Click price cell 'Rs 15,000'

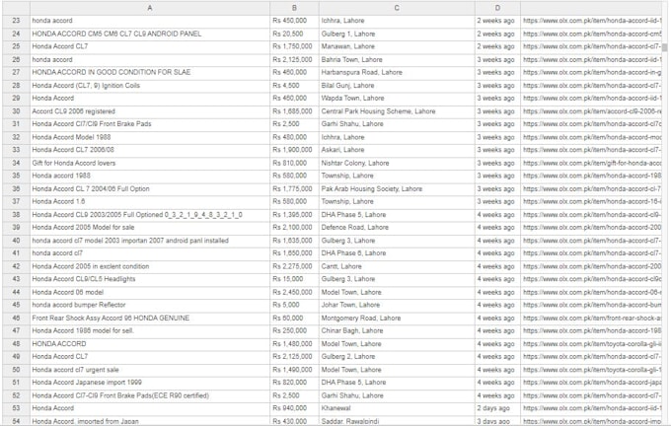pos(294,279)
